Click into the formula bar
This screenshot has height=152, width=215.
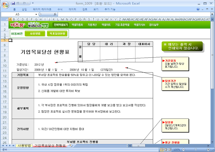pos(134,14)
